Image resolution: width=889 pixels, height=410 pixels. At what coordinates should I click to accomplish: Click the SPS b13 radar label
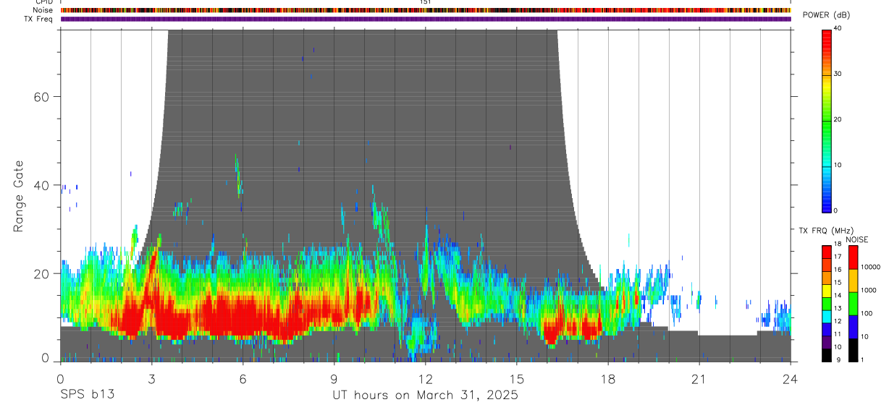coord(86,395)
